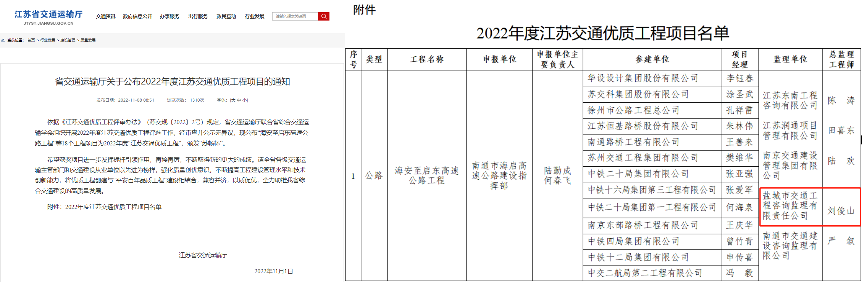Viewport: 862px width, 282px height.
Task: Open the 政民互动 menu
Action: 226,16
